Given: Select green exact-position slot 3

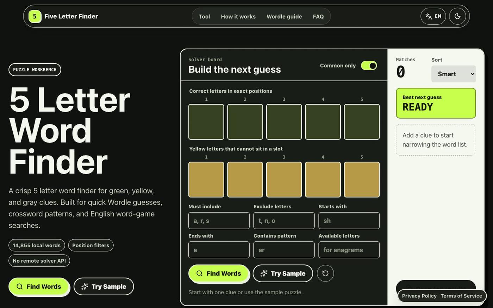Looking at the screenshot, I should click(284, 122).
